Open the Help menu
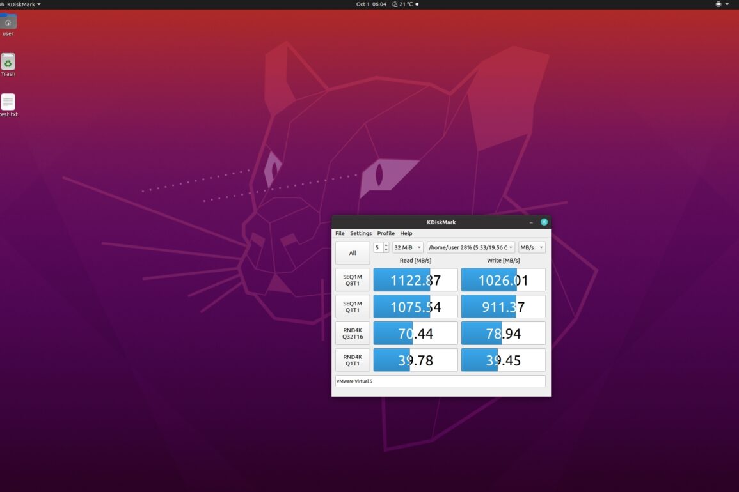The height and width of the screenshot is (492, 739). [x=406, y=233]
